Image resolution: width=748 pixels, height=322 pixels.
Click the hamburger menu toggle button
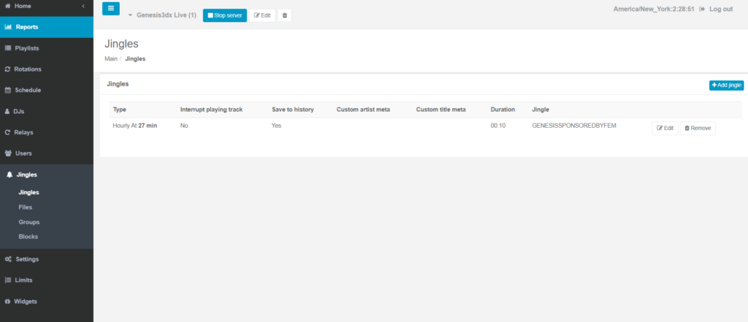(x=111, y=9)
